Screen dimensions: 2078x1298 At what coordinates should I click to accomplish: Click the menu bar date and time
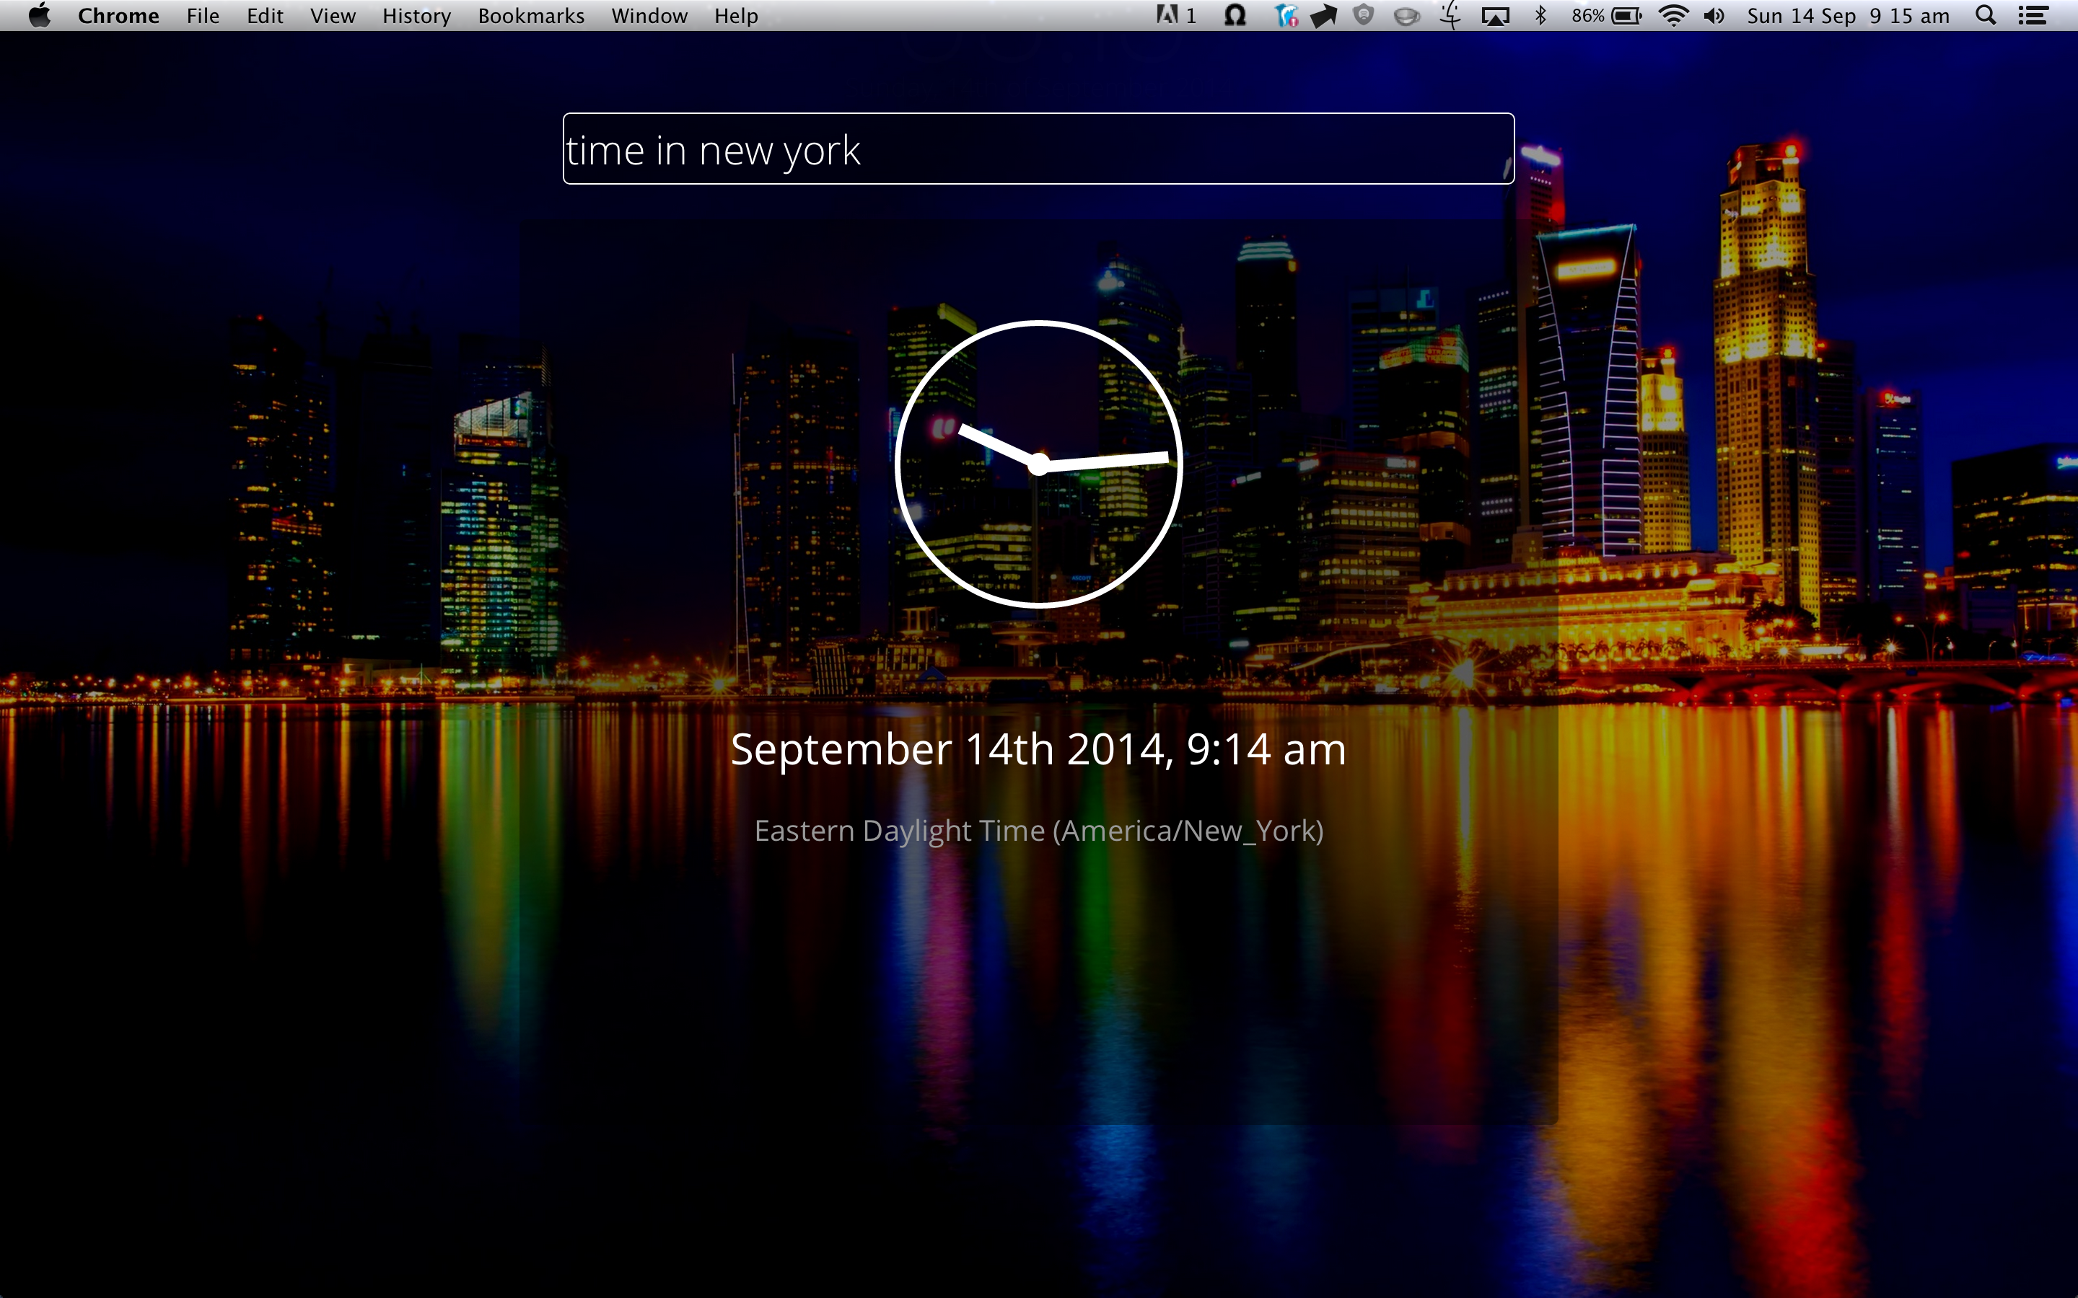coord(1848,15)
